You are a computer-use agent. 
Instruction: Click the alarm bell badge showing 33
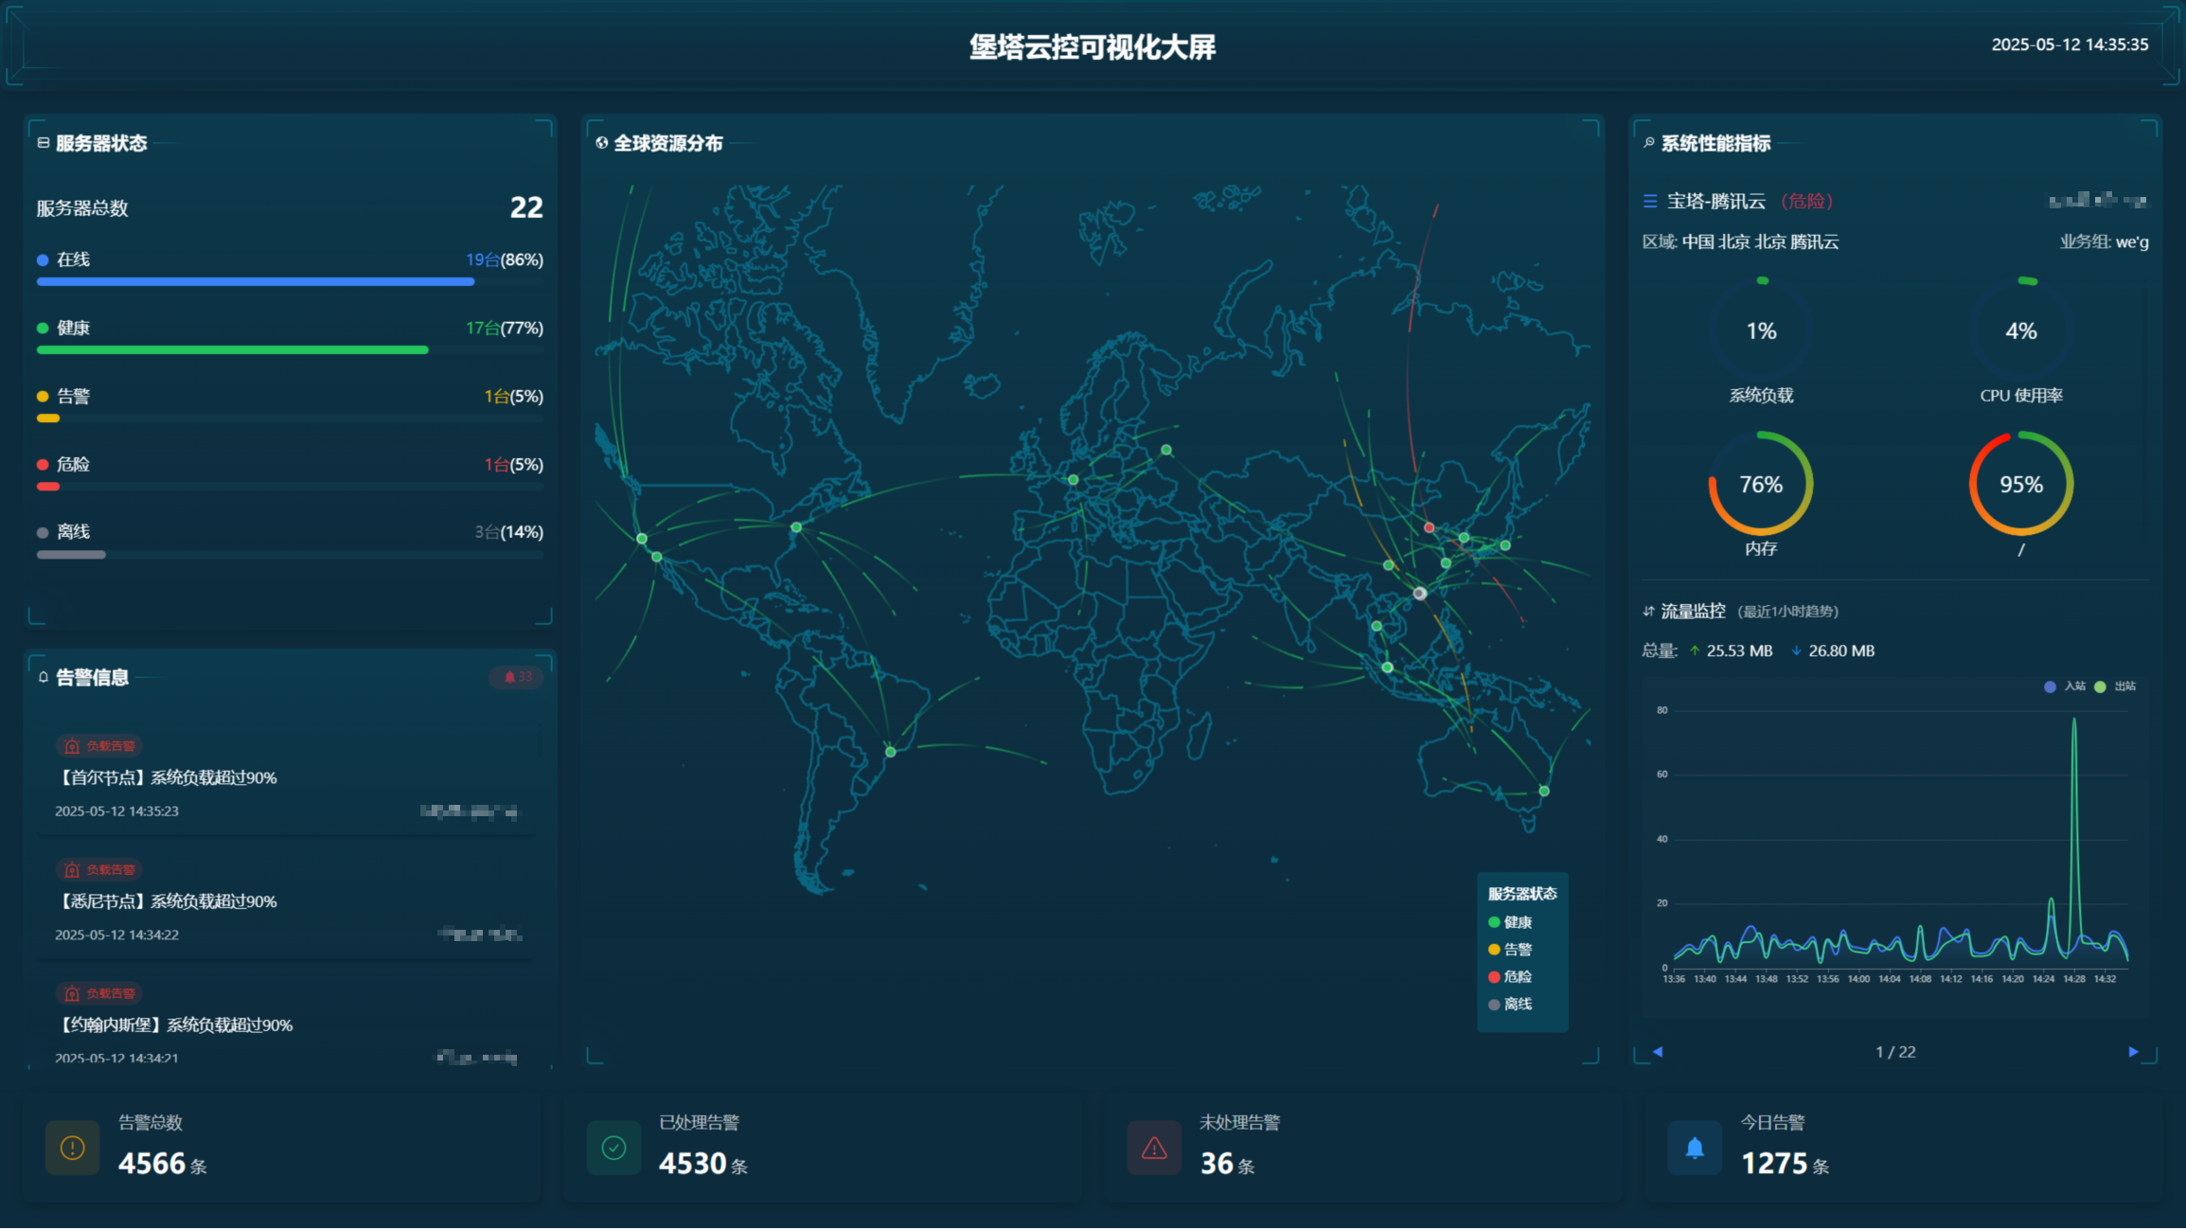(x=517, y=677)
